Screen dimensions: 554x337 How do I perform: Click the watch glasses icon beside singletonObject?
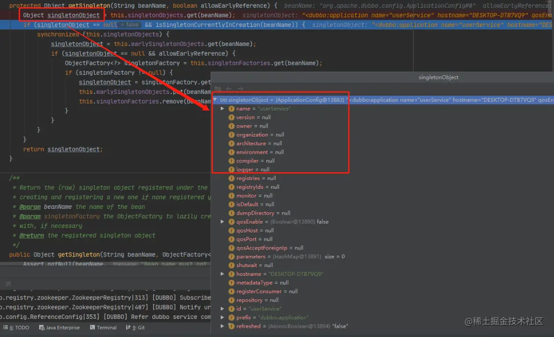(x=223, y=100)
